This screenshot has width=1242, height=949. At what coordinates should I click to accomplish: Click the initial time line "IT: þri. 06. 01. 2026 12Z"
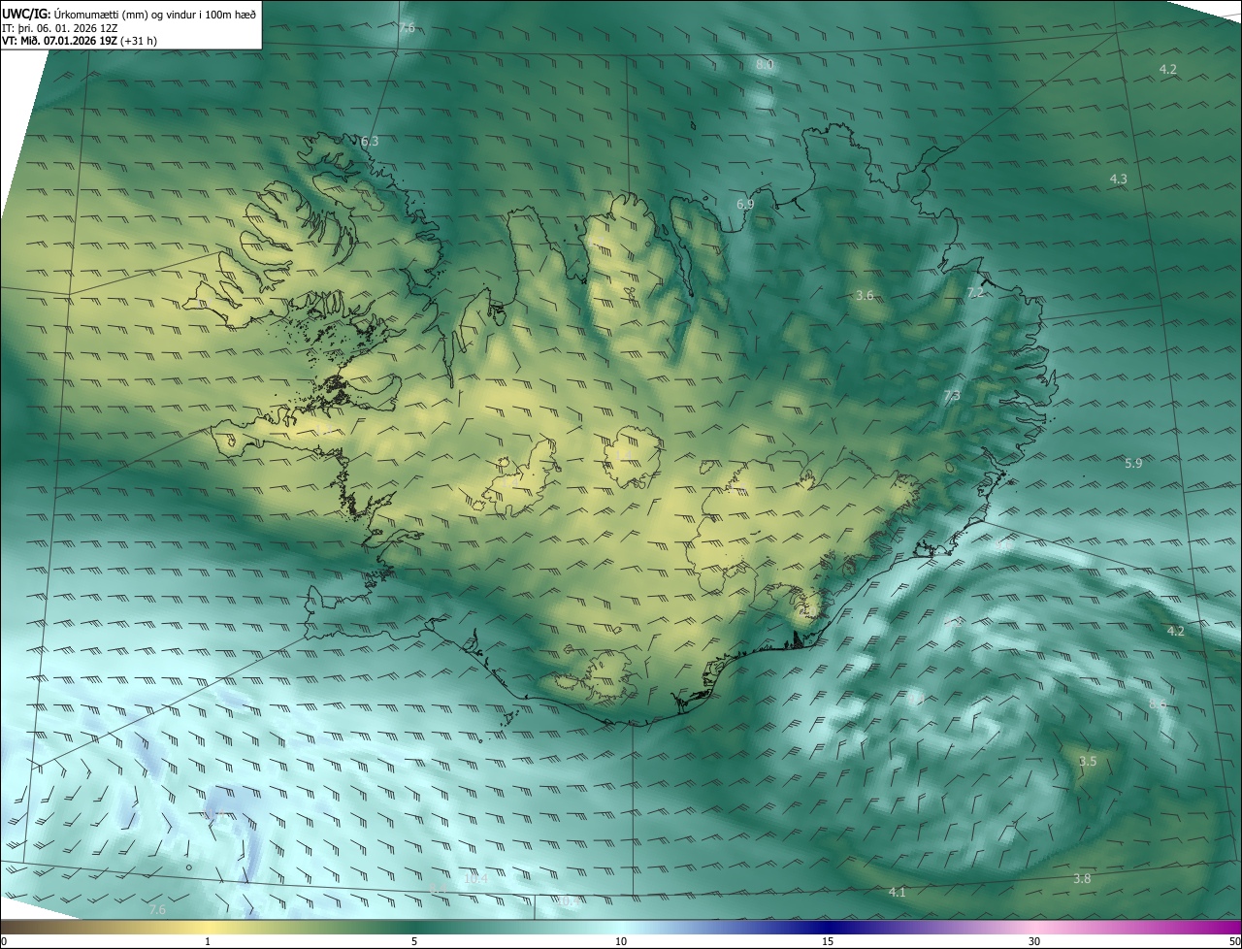59,27
